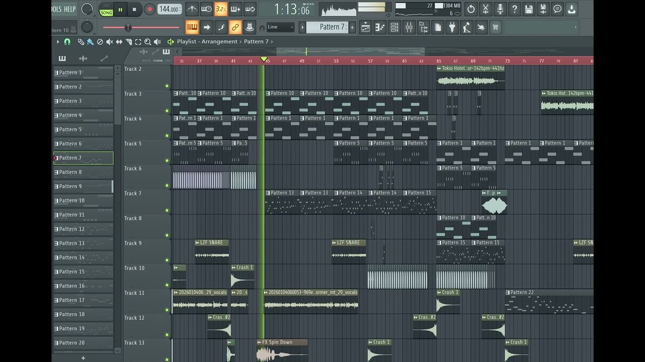Select the Draw pencil tool
Screen dimensions: 645x362
tap(81, 42)
